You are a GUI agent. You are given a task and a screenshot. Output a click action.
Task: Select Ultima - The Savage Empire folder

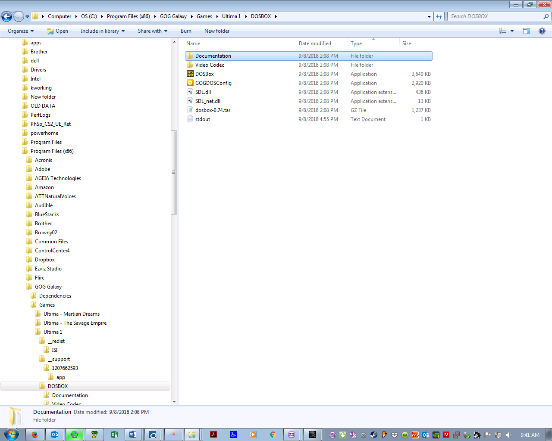75,323
